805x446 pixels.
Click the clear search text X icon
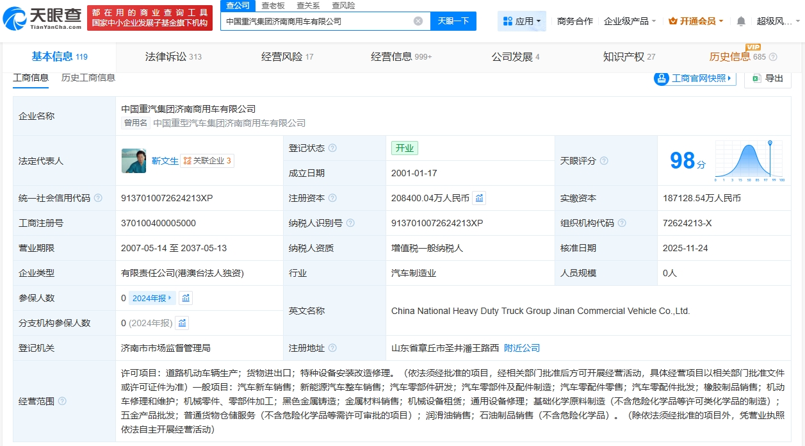(x=418, y=21)
